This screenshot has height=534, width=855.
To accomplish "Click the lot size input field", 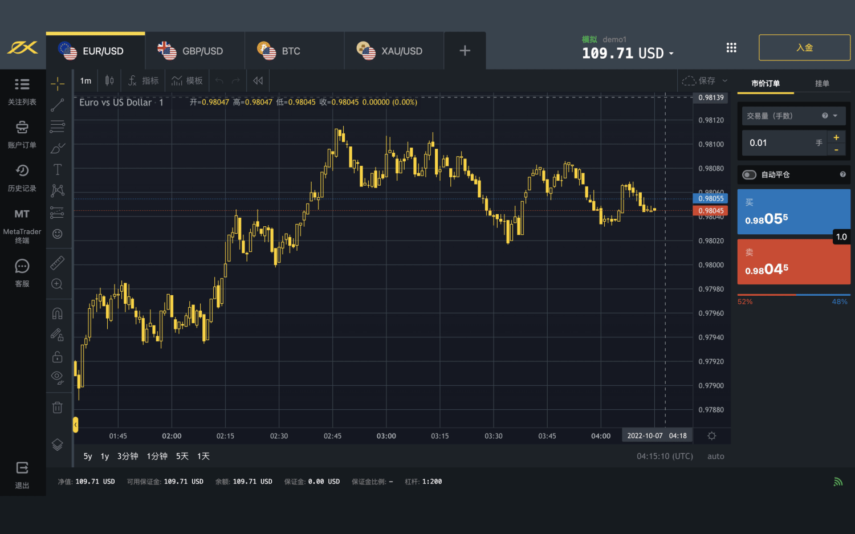I will click(784, 143).
